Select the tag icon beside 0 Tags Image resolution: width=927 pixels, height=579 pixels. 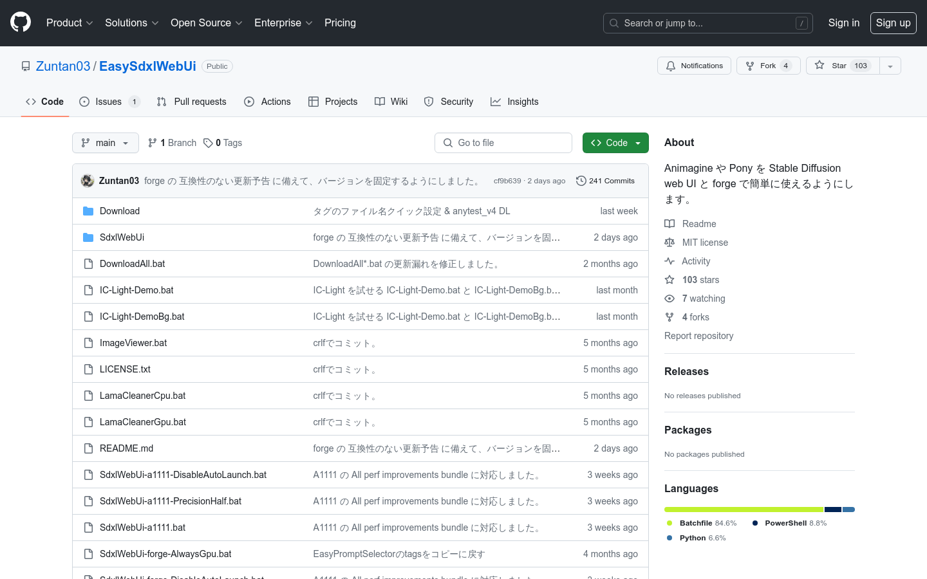click(x=208, y=143)
